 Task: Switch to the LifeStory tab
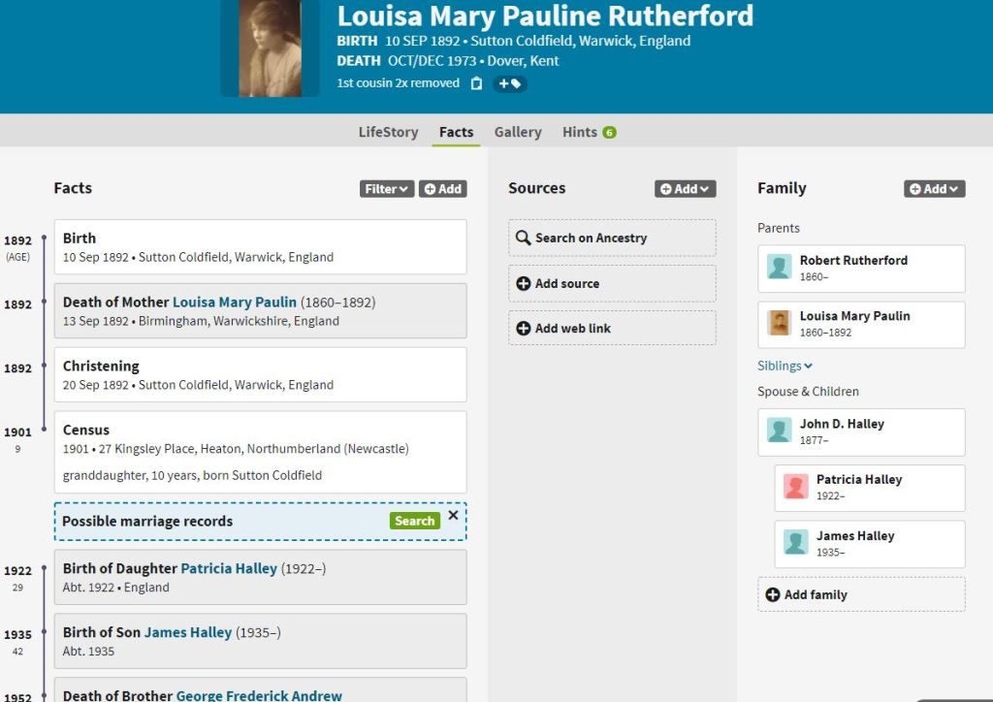pos(388,132)
